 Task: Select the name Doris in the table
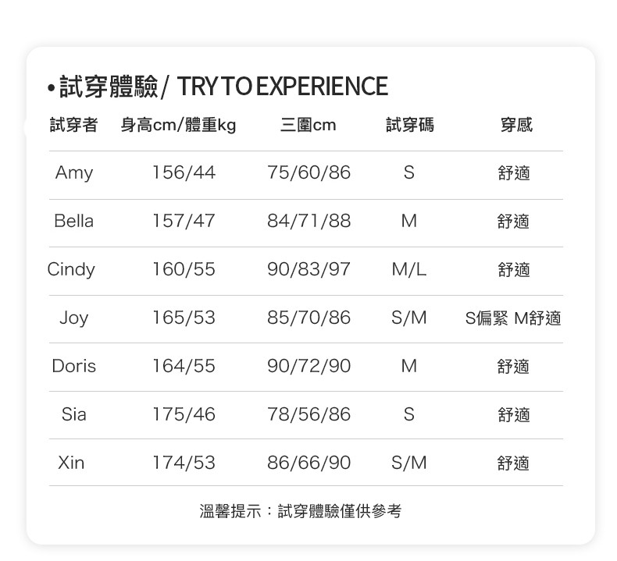pyautogui.click(x=74, y=366)
